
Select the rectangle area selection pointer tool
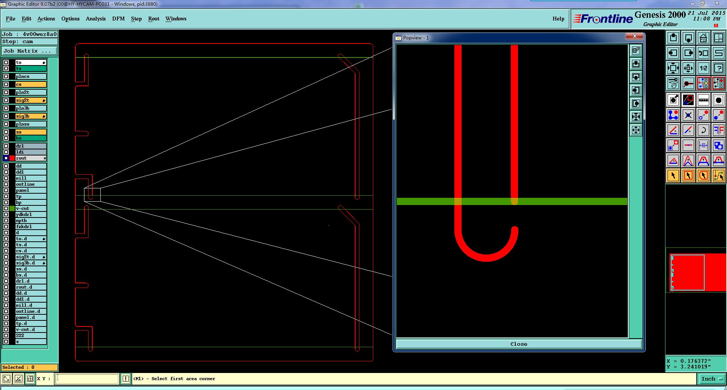[x=688, y=176]
